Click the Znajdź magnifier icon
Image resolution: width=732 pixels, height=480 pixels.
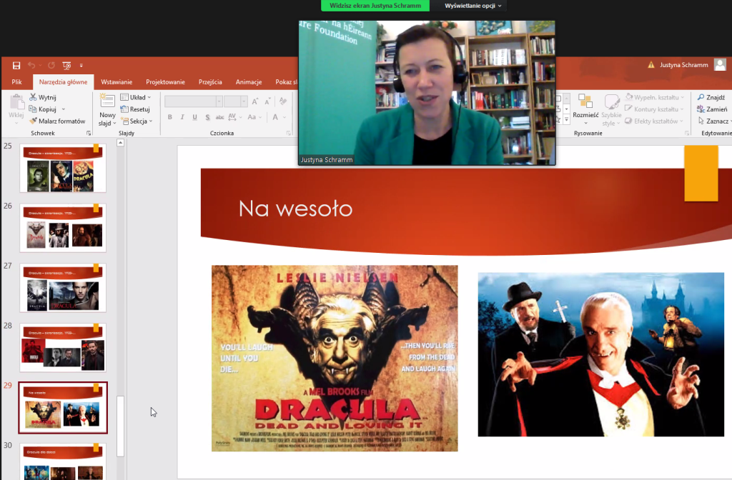(x=701, y=97)
